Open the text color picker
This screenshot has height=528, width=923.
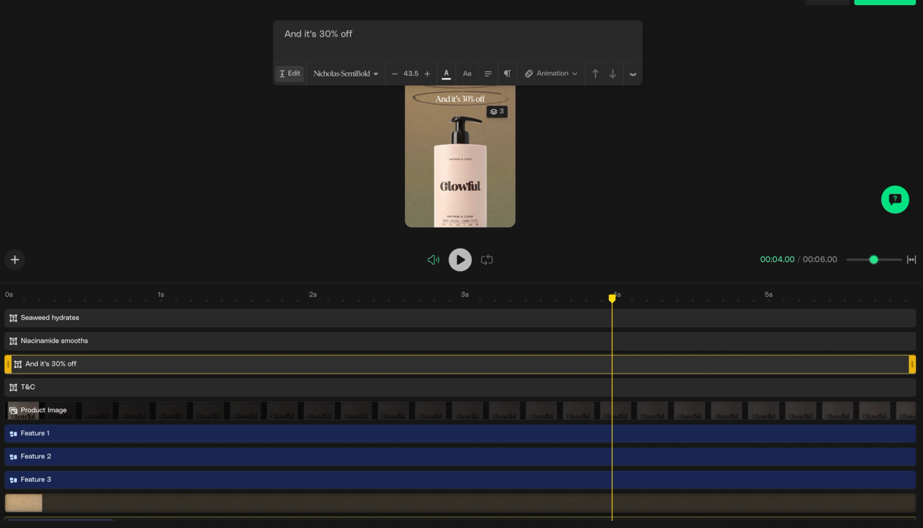446,74
